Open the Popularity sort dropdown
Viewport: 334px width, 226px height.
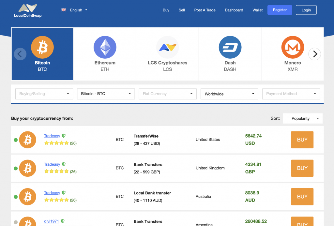coord(303,118)
